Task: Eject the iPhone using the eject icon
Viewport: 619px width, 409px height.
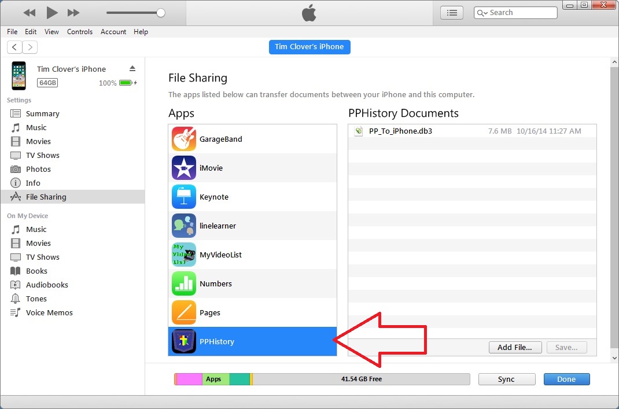Action: click(x=132, y=69)
